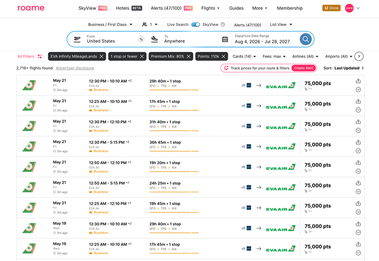Share the 19h 20m flight

358,162
